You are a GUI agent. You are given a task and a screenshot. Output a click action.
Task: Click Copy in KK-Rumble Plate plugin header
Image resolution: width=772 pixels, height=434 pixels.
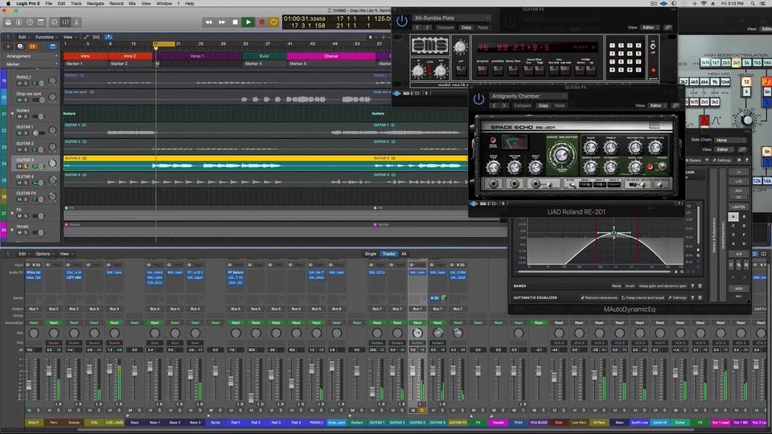[x=466, y=27]
